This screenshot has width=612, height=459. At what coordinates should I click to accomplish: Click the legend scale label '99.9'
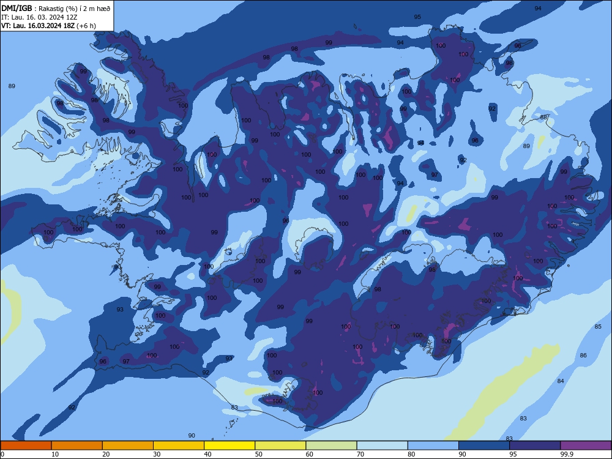click(x=566, y=454)
